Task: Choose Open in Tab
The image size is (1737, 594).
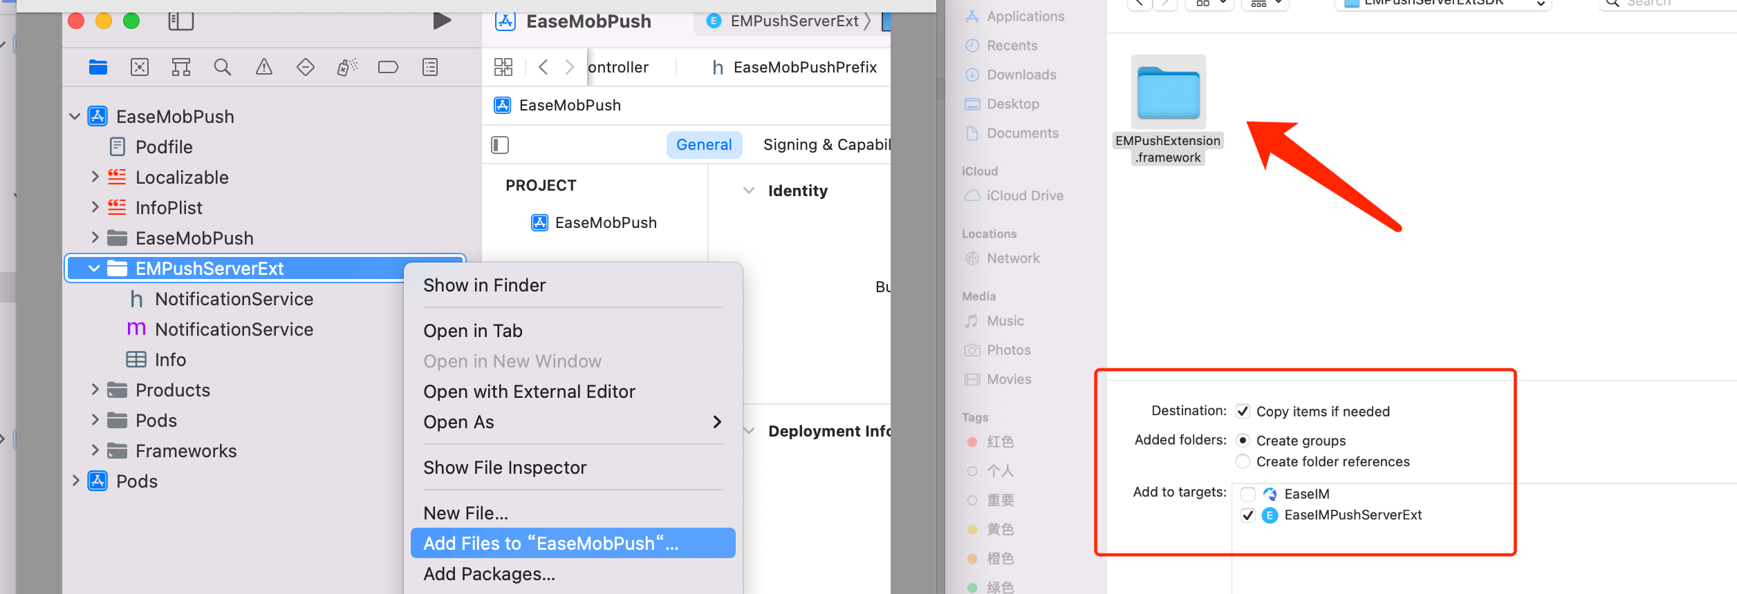Action: [473, 331]
